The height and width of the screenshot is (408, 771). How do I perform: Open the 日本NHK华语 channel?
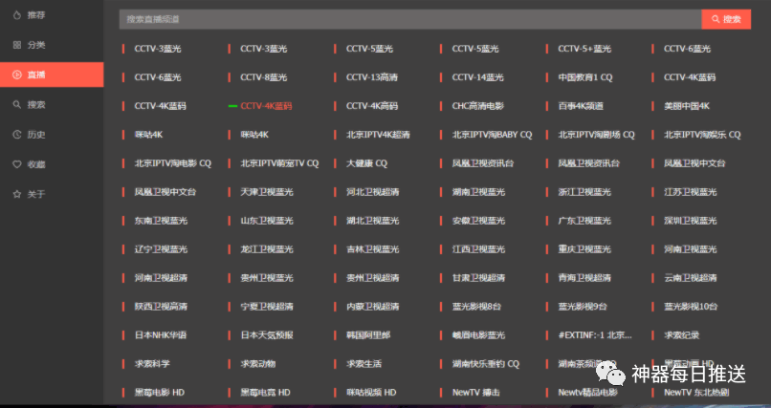(x=161, y=335)
